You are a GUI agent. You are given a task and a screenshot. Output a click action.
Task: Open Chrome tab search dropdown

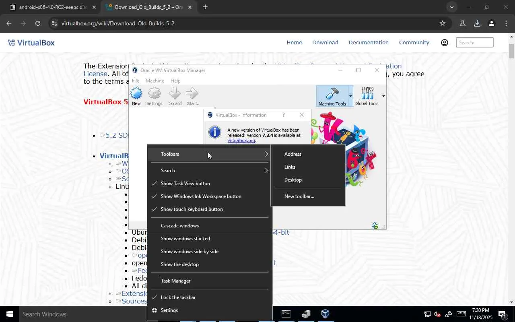pos(452,7)
